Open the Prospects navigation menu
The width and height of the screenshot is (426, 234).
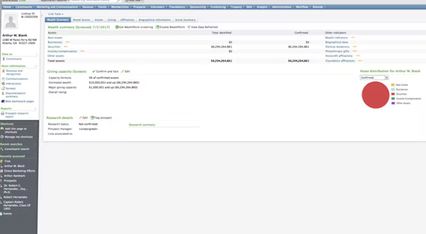(x=140, y=7)
